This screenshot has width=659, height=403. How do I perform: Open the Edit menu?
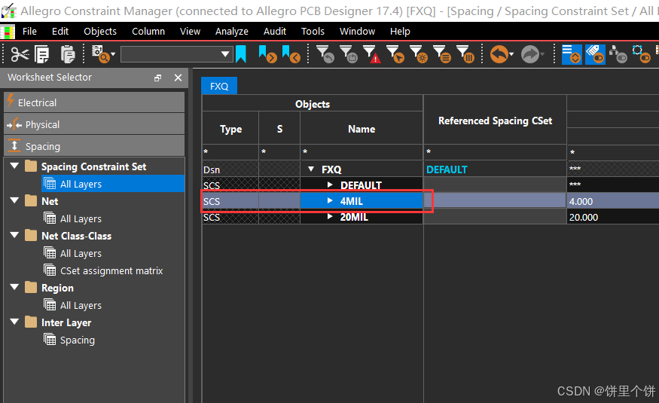coord(60,32)
